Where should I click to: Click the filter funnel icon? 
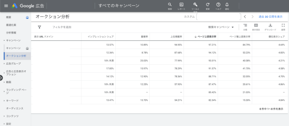click(x=39, y=27)
